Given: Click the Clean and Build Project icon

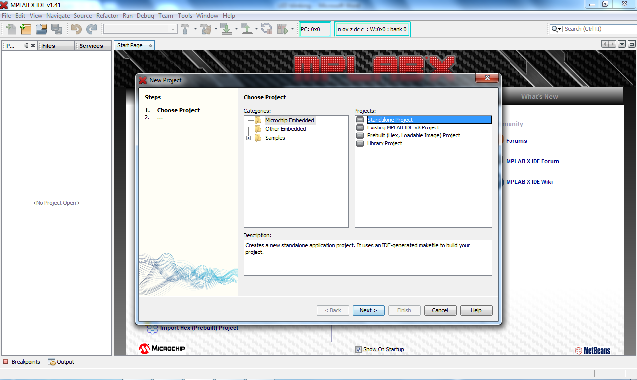Looking at the screenshot, I should click(206, 28).
